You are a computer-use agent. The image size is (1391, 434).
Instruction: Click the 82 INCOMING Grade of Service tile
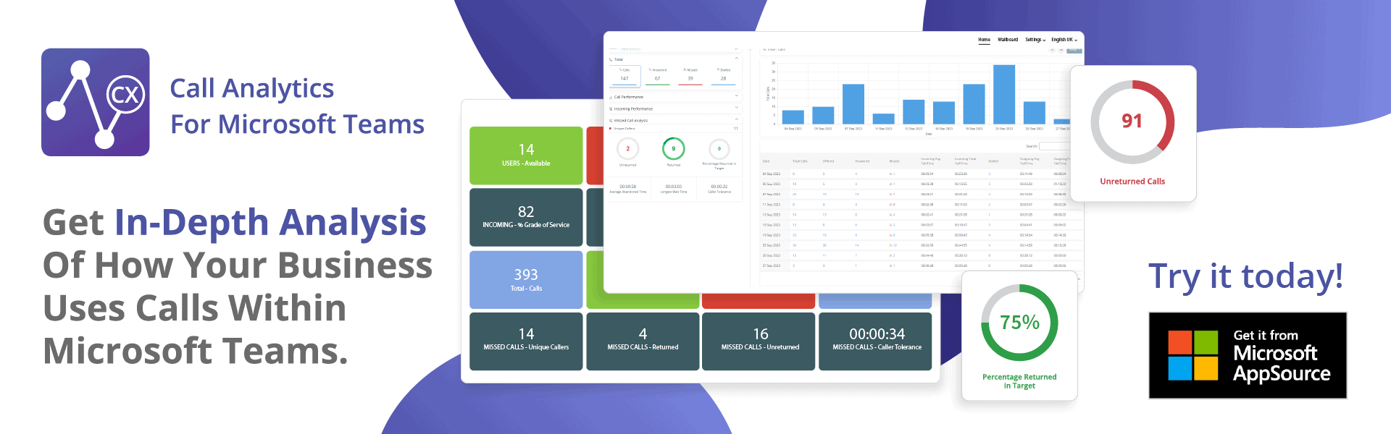coord(526,217)
